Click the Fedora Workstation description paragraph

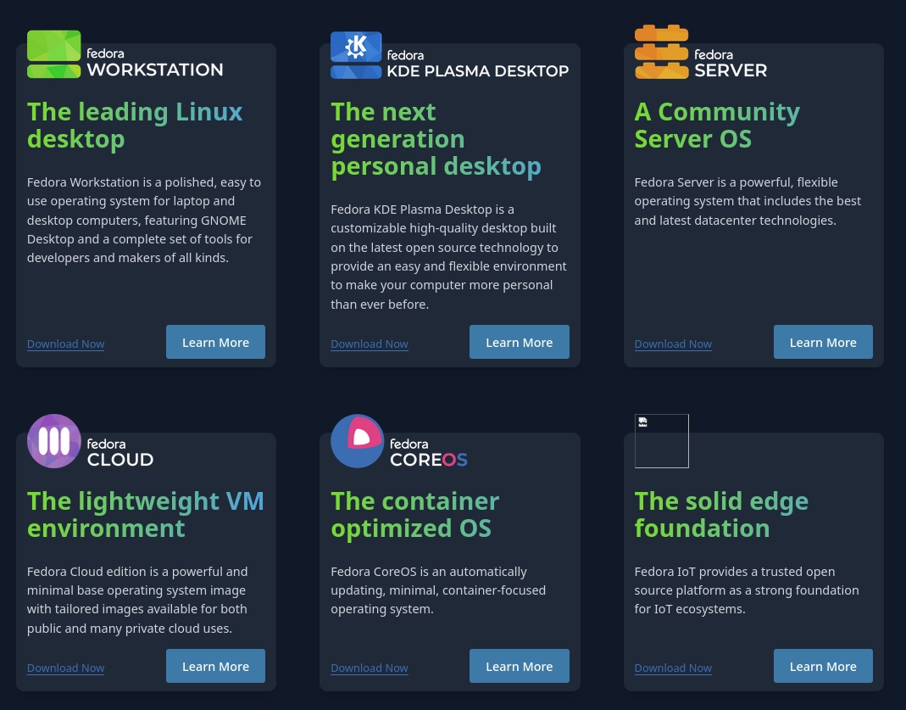coord(144,221)
